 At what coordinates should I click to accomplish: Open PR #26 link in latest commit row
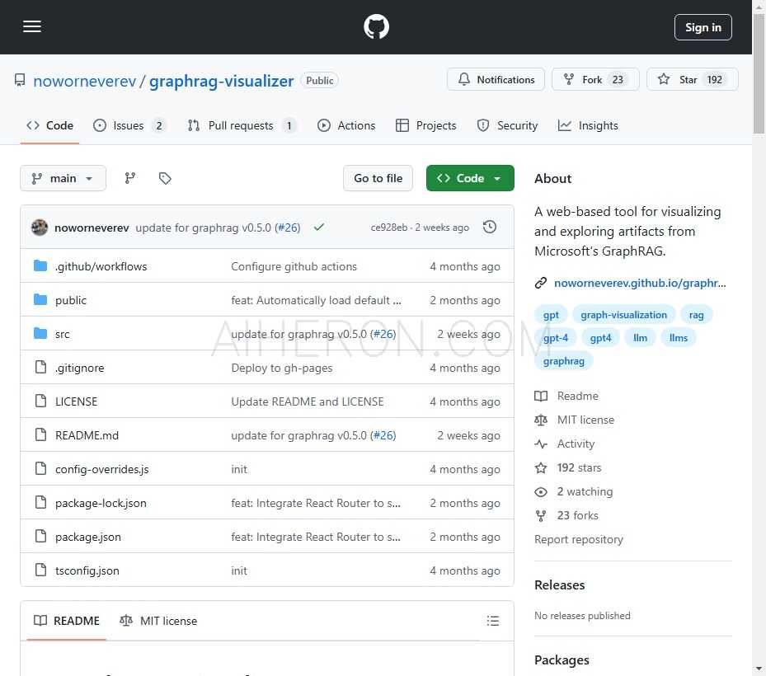[x=288, y=228]
